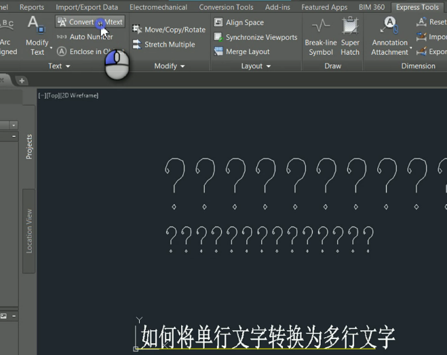Click the Align Space tool
Viewport: 447px width, 355px height.
(x=241, y=22)
